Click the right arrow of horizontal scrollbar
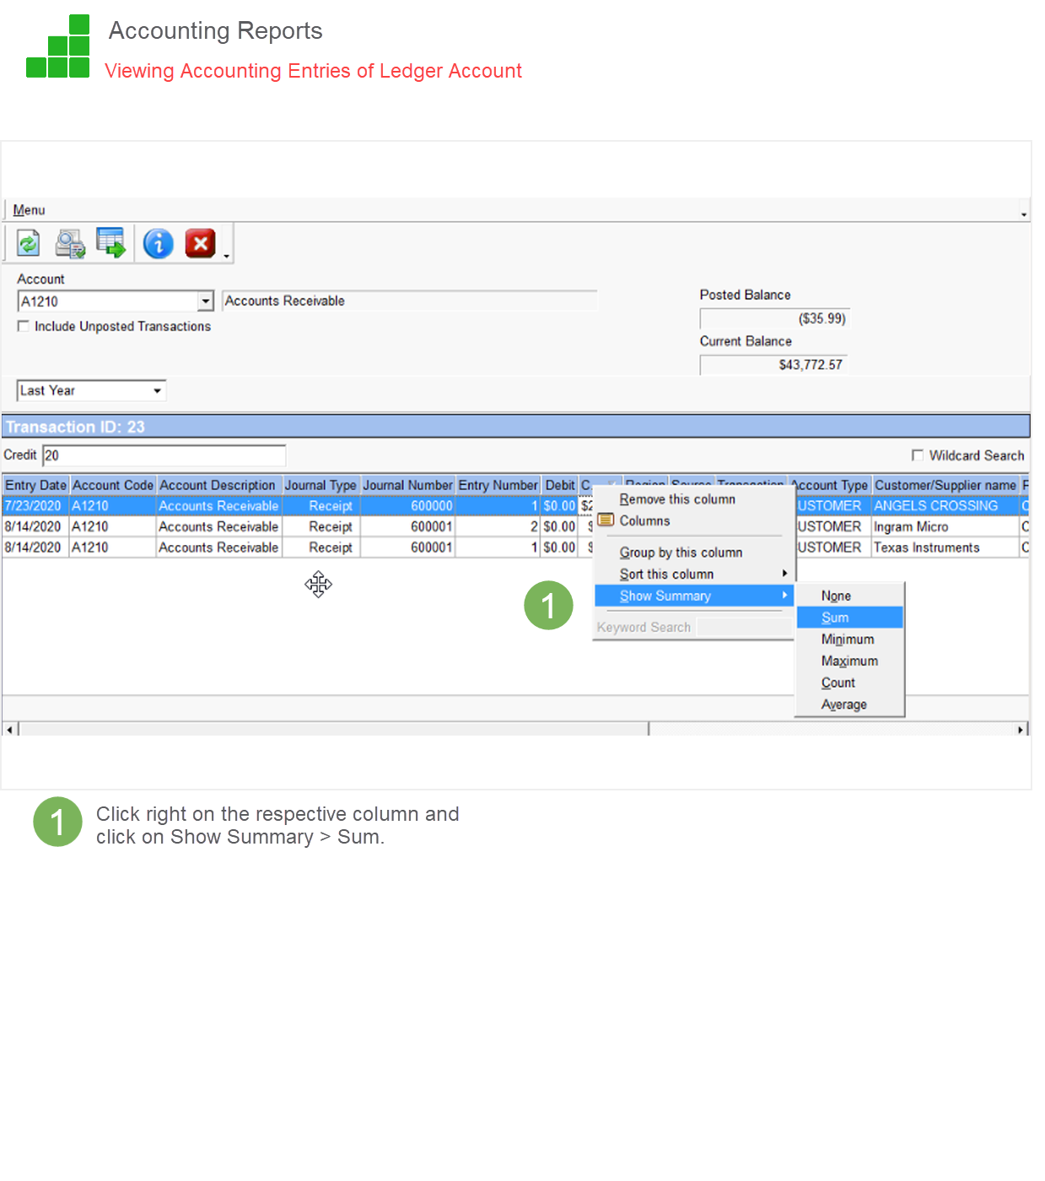The width and height of the screenshot is (1045, 1181). pos(1021,729)
